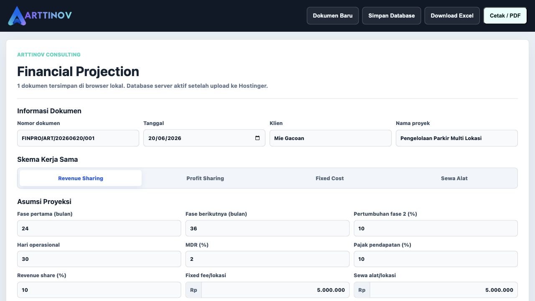Edit the Nama proyek field
Viewport: 535px width, 301px height.
click(457, 138)
